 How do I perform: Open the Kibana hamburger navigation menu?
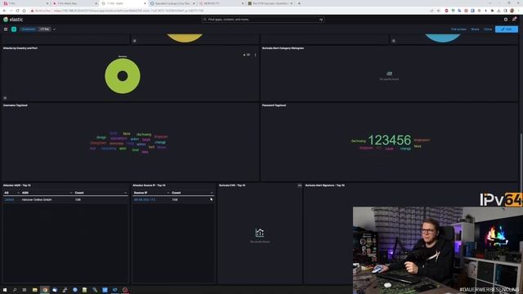6,29
